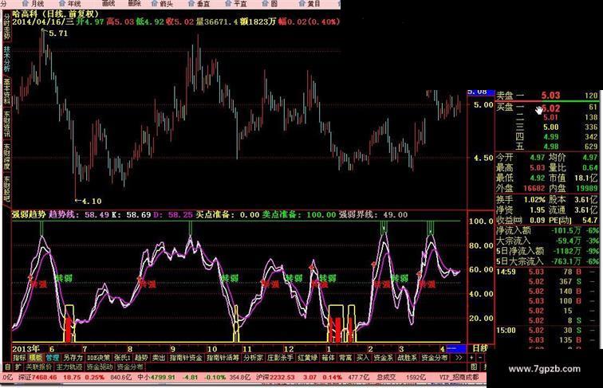Apply the 指南针活筹 indicator
The height and width of the screenshot is (388, 603).
click(223, 358)
